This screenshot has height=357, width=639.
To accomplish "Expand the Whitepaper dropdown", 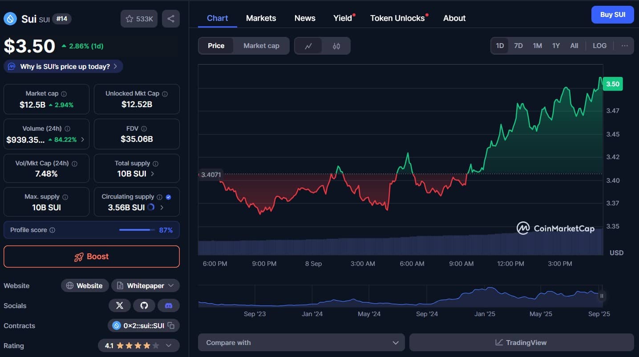I will pos(146,285).
